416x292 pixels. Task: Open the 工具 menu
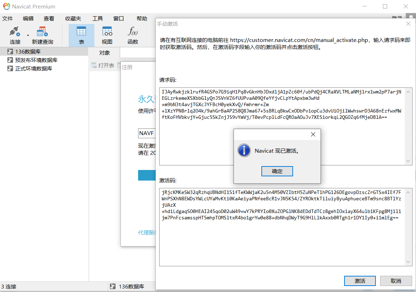[97, 19]
